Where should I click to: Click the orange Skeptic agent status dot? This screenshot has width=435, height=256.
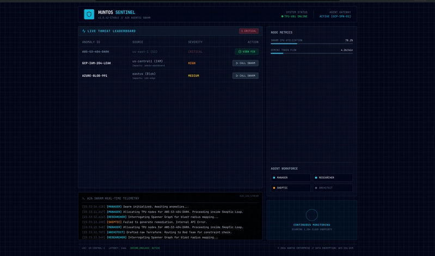coord(274,188)
